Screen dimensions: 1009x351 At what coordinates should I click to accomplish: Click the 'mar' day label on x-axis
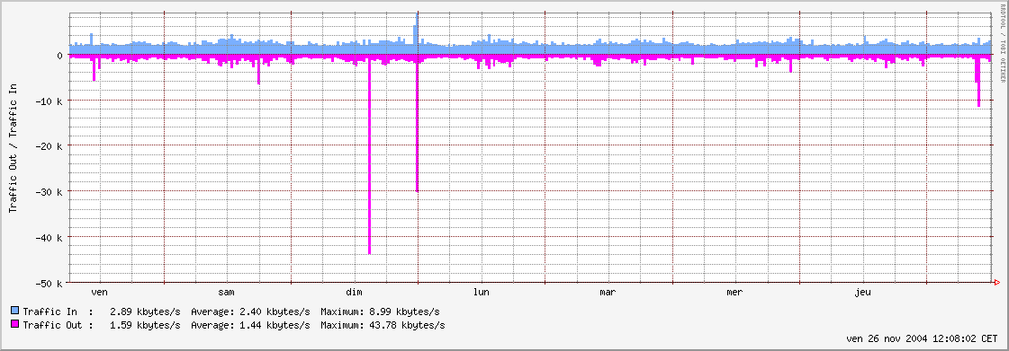click(x=608, y=293)
